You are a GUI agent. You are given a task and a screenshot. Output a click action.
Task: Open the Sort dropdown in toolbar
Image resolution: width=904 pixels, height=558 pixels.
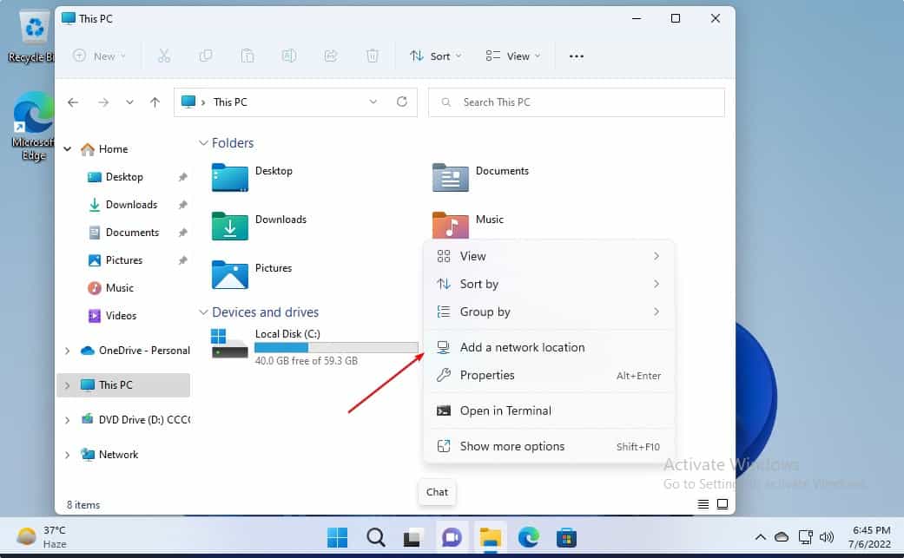436,56
